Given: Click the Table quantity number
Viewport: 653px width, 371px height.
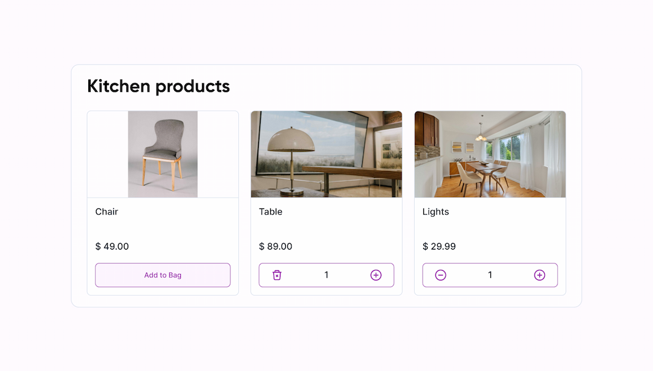Looking at the screenshot, I should (x=326, y=275).
